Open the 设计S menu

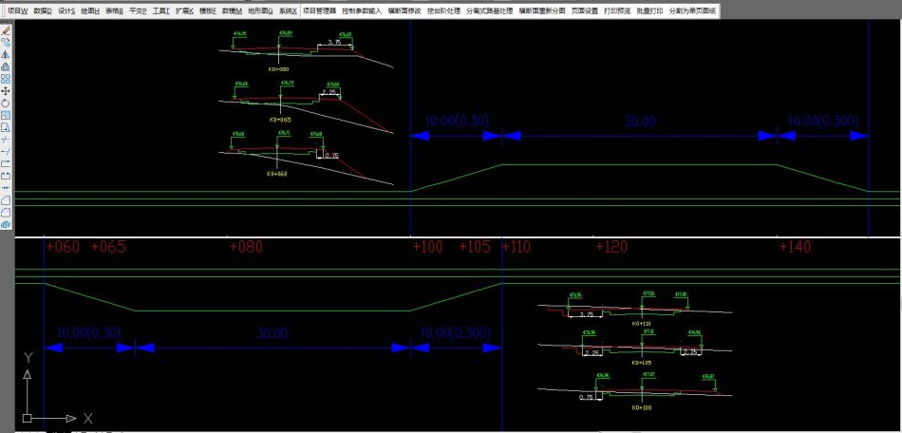pos(66,10)
